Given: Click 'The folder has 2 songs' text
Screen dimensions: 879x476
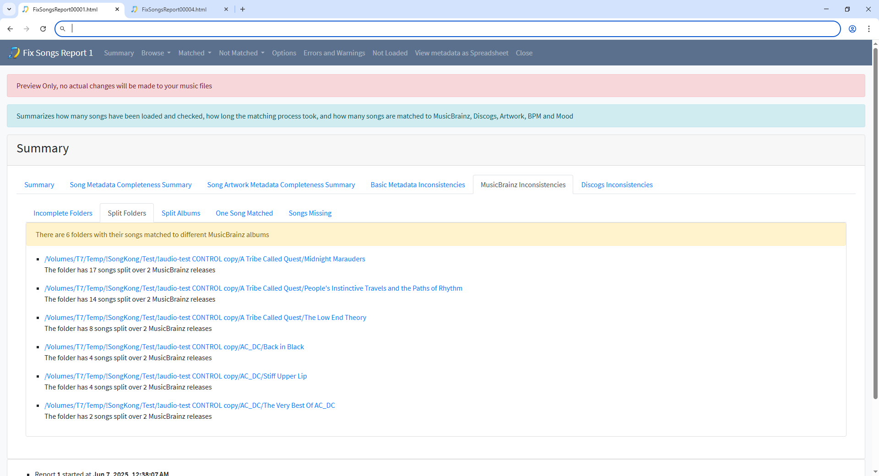Looking at the screenshot, I should (128, 416).
